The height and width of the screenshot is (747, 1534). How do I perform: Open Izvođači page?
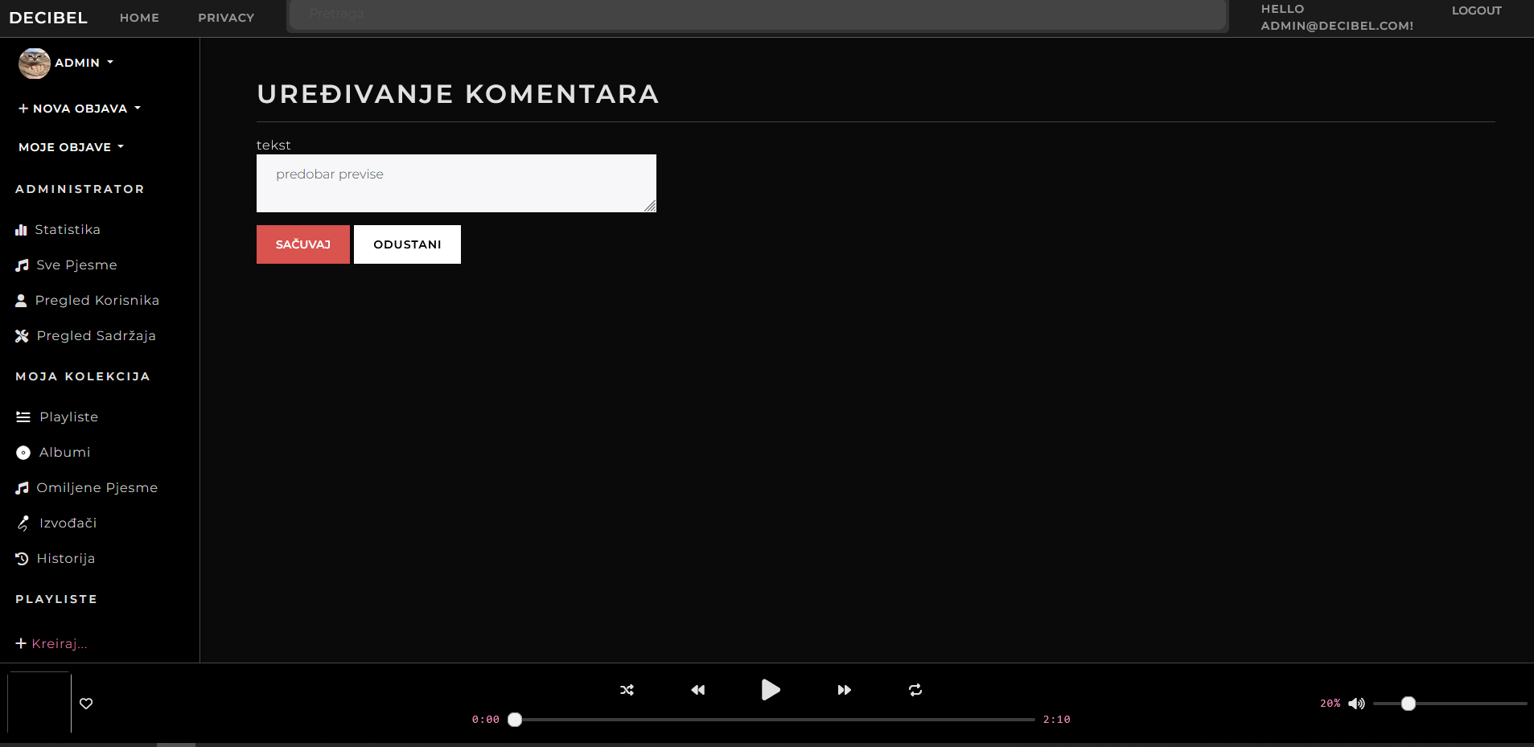coord(68,523)
